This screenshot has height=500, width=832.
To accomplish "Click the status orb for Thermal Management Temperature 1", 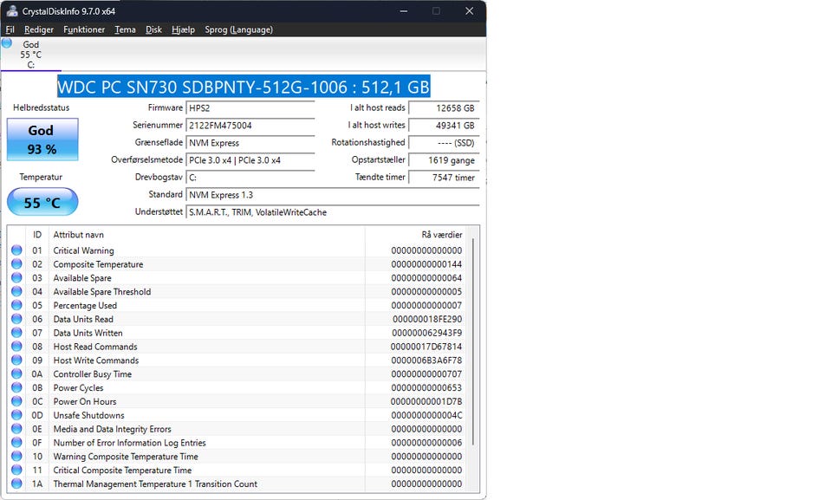I will pos(16,484).
